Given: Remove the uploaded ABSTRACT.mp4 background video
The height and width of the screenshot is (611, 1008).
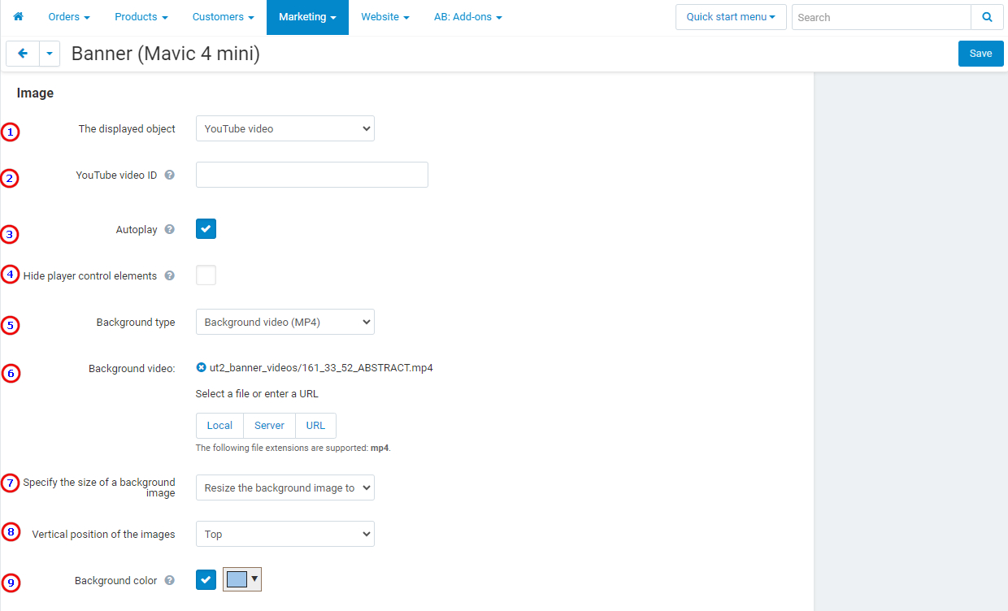Looking at the screenshot, I should point(202,368).
